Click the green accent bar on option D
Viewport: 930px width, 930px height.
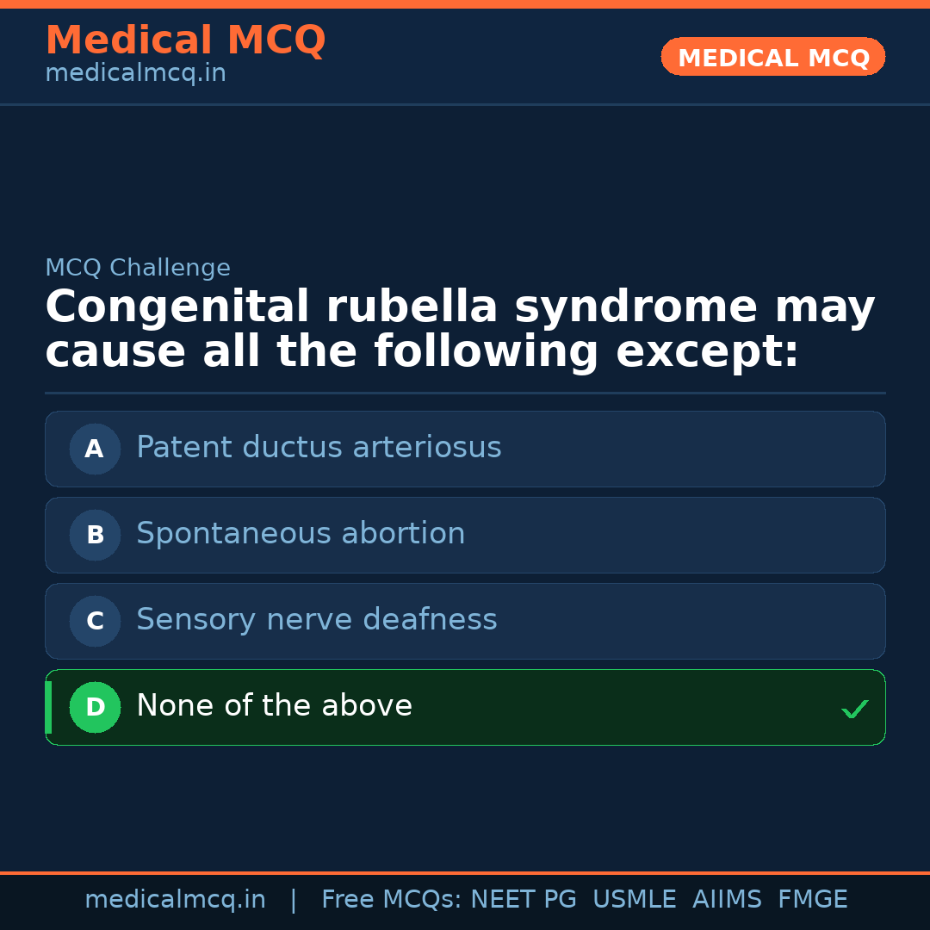coord(48,707)
